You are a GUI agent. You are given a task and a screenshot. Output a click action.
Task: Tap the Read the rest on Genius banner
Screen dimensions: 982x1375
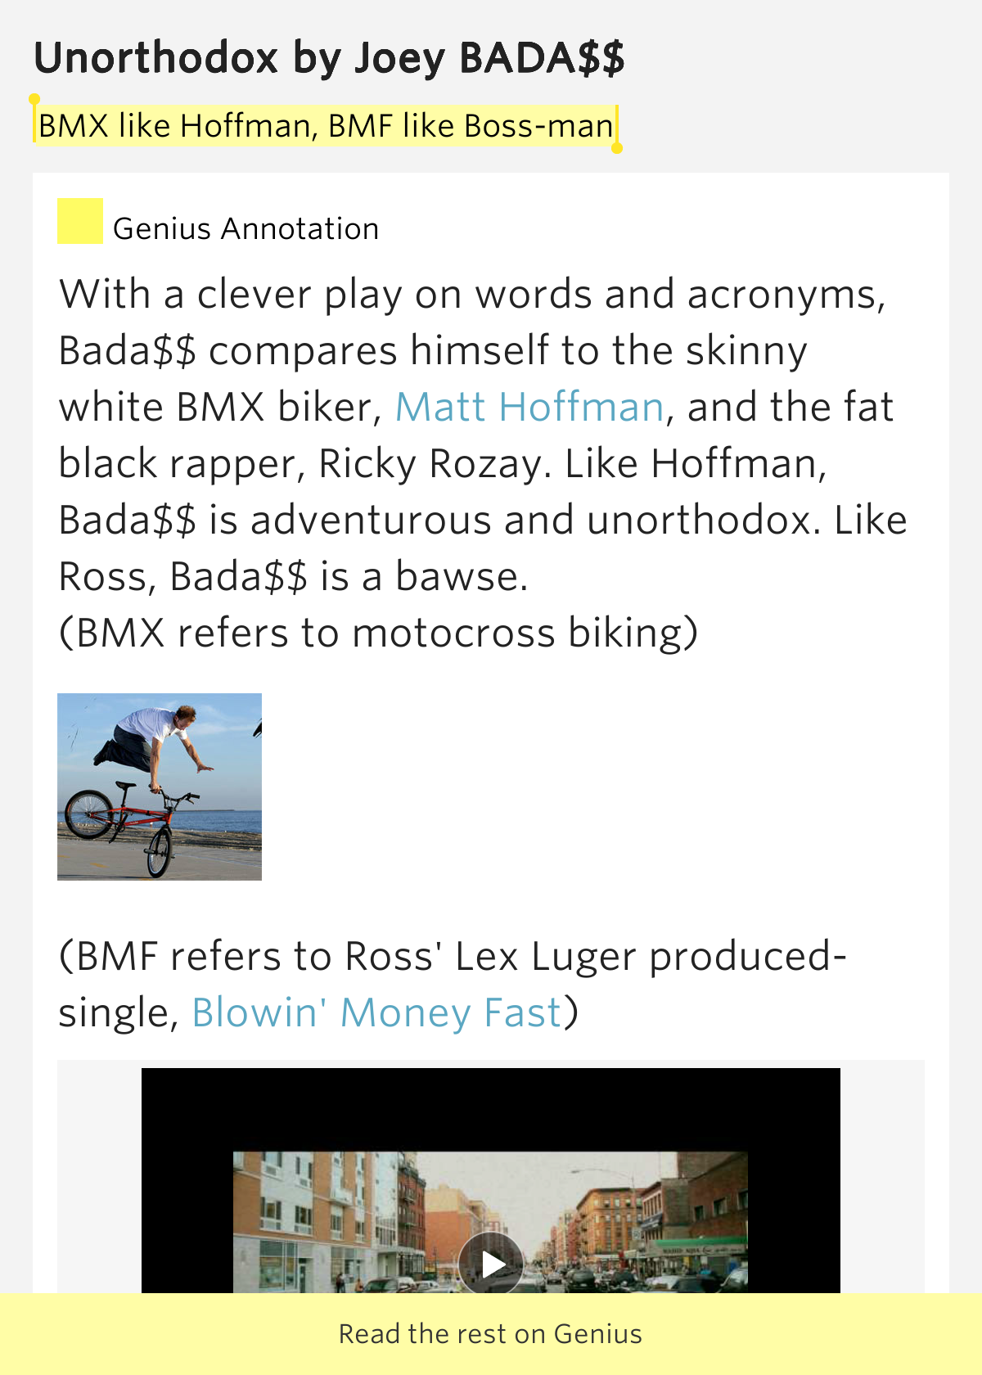point(491,1333)
